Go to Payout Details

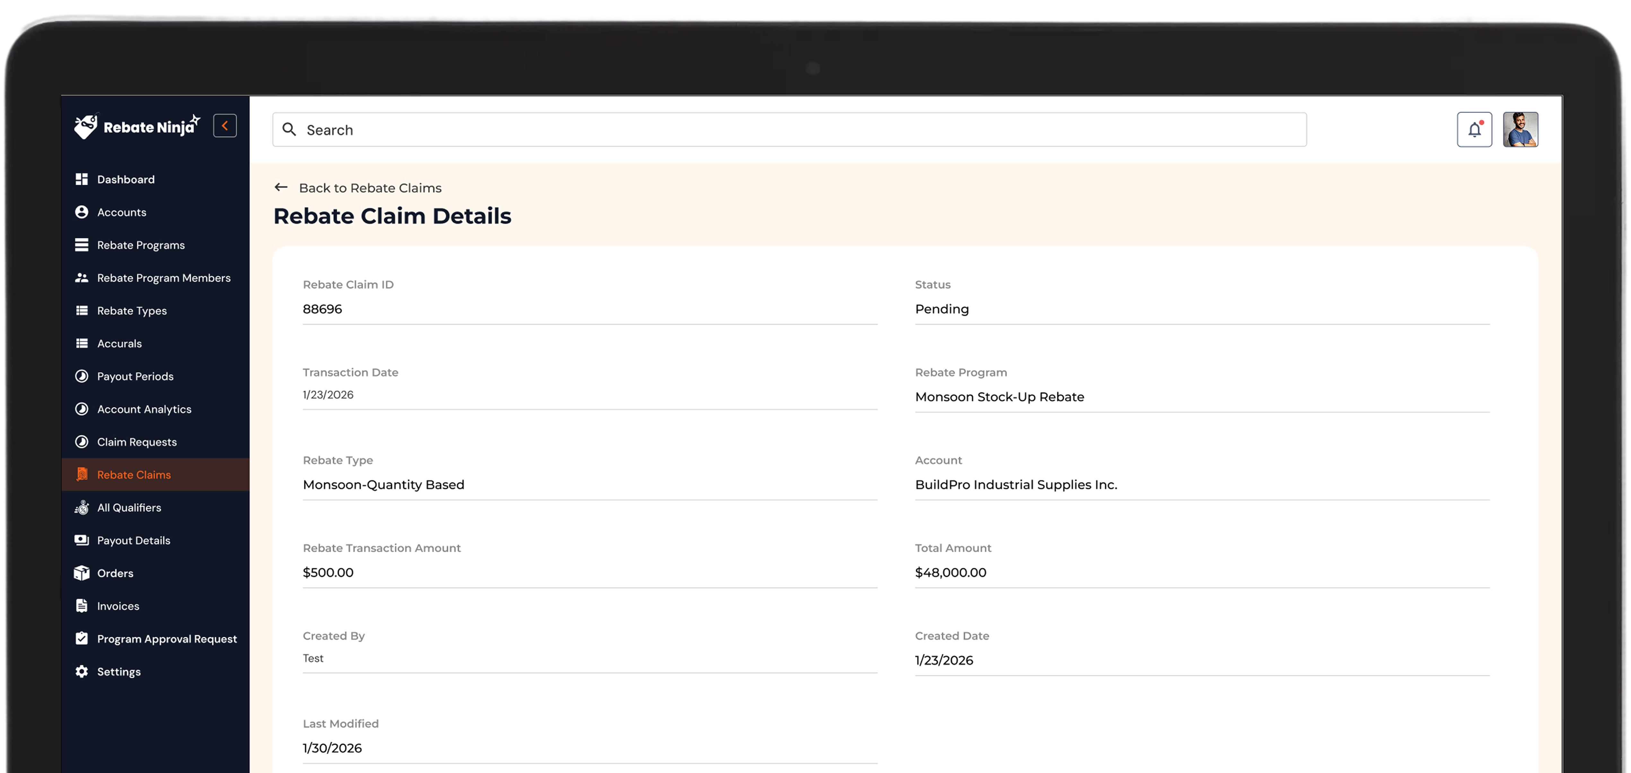coord(156,540)
